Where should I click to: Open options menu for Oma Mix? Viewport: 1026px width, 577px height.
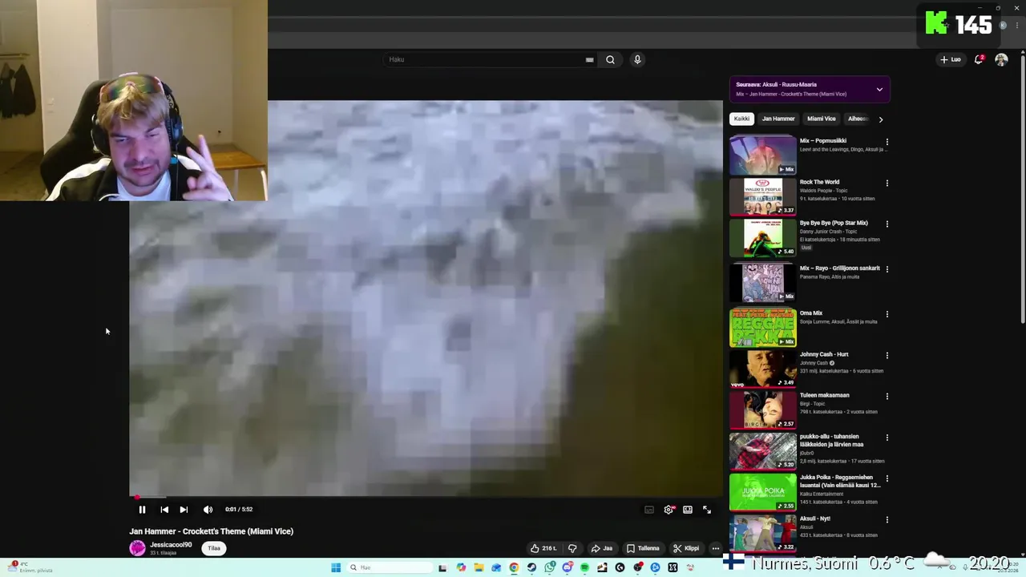(887, 314)
